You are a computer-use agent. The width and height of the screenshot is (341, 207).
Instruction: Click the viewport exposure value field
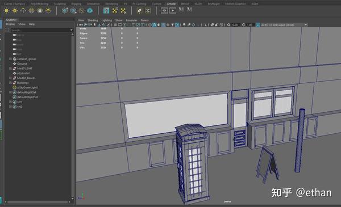[x=235, y=25]
